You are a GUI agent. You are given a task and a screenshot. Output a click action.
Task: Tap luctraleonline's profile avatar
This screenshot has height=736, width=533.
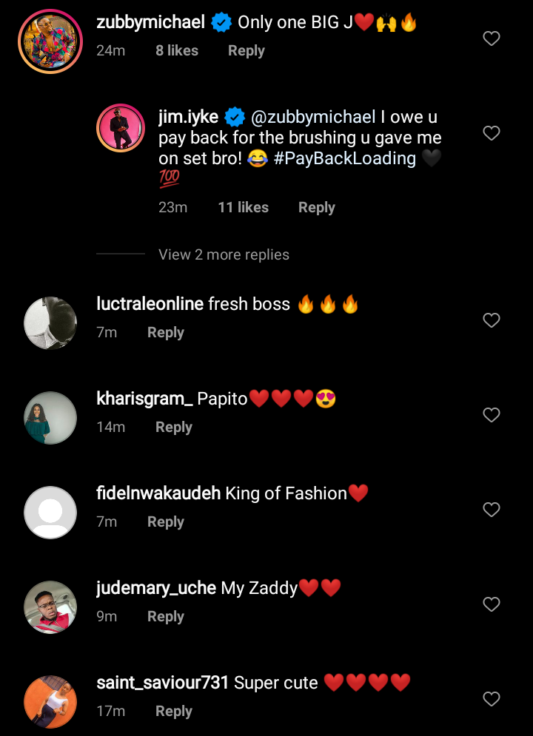pyautogui.click(x=50, y=323)
